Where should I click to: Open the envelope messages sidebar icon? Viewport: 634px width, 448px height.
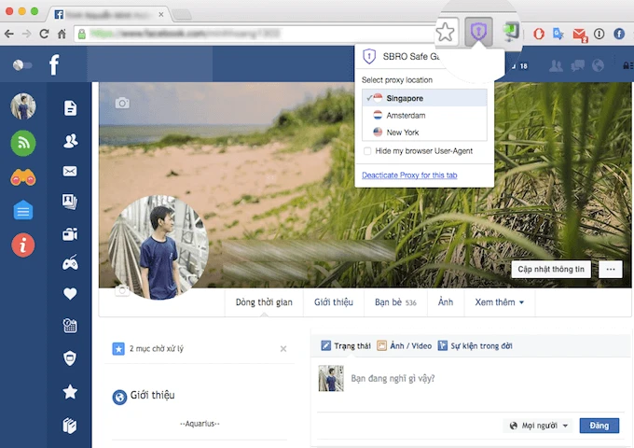pos(70,171)
